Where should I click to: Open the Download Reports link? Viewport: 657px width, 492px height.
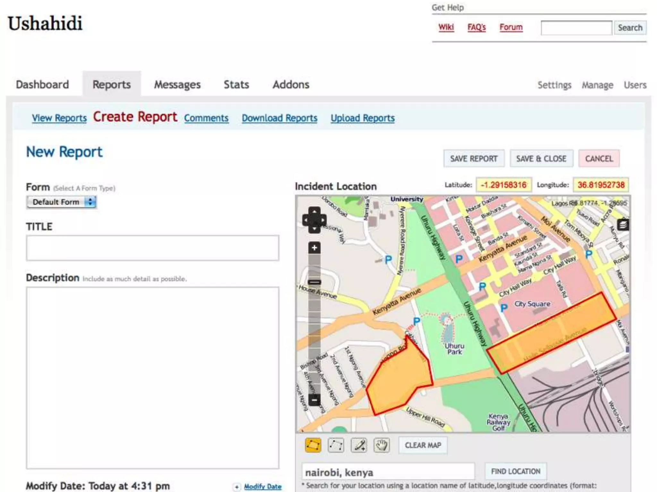(x=279, y=118)
